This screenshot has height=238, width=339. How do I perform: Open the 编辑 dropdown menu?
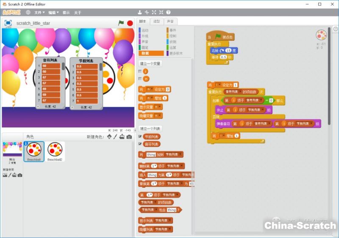[x=53, y=13]
